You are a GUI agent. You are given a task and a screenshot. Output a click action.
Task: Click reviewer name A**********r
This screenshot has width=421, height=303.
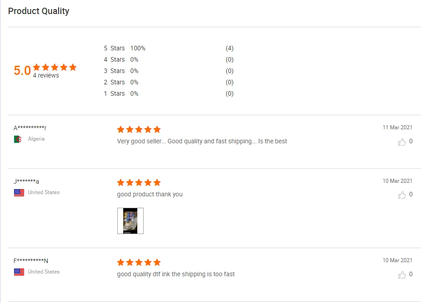[x=30, y=128]
